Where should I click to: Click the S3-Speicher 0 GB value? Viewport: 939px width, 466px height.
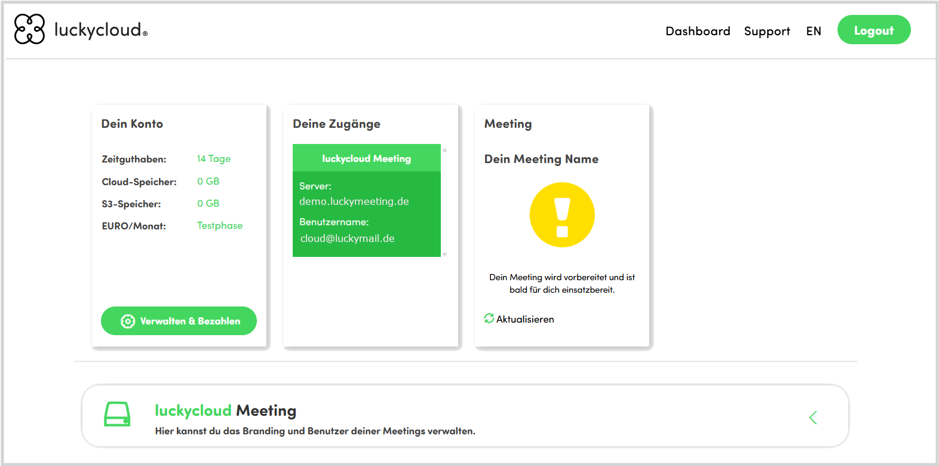[x=208, y=203]
